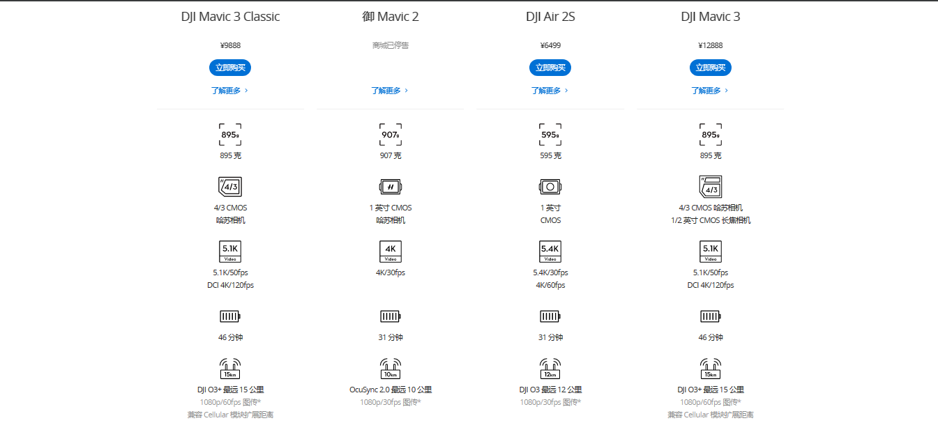Image resolution: width=938 pixels, height=423 pixels.
Task: Click the 1-inch CMOS sensor icon for Air 2S
Action: [x=550, y=187]
